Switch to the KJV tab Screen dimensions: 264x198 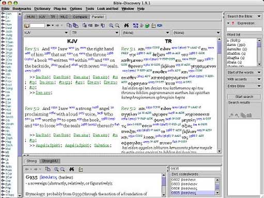click(42, 17)
